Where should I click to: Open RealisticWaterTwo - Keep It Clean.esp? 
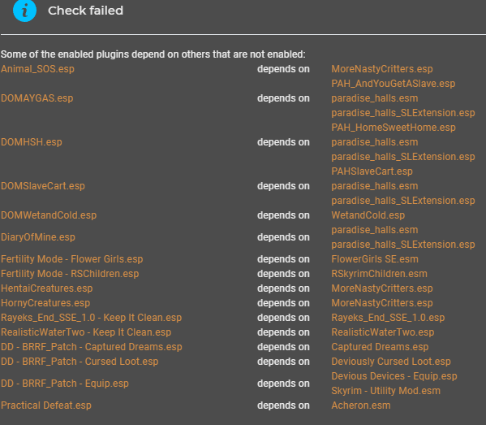pyautogui.click(x=86, y=332)
